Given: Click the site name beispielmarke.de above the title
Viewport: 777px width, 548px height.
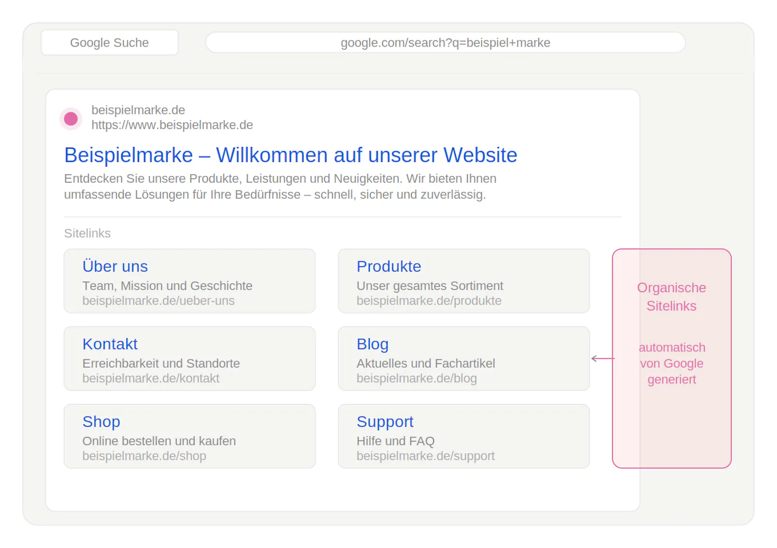Looking at the screenshot, I should 138,110.
